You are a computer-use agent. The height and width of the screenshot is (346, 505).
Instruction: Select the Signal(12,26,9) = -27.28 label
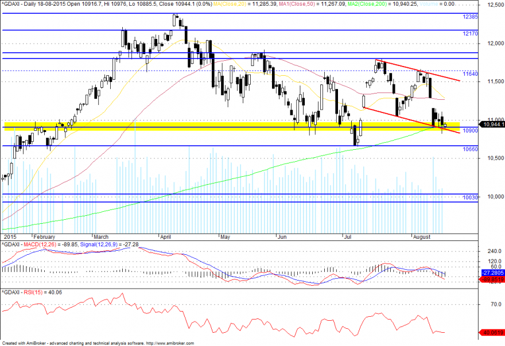pyautogui.click(x=109, y=244)
